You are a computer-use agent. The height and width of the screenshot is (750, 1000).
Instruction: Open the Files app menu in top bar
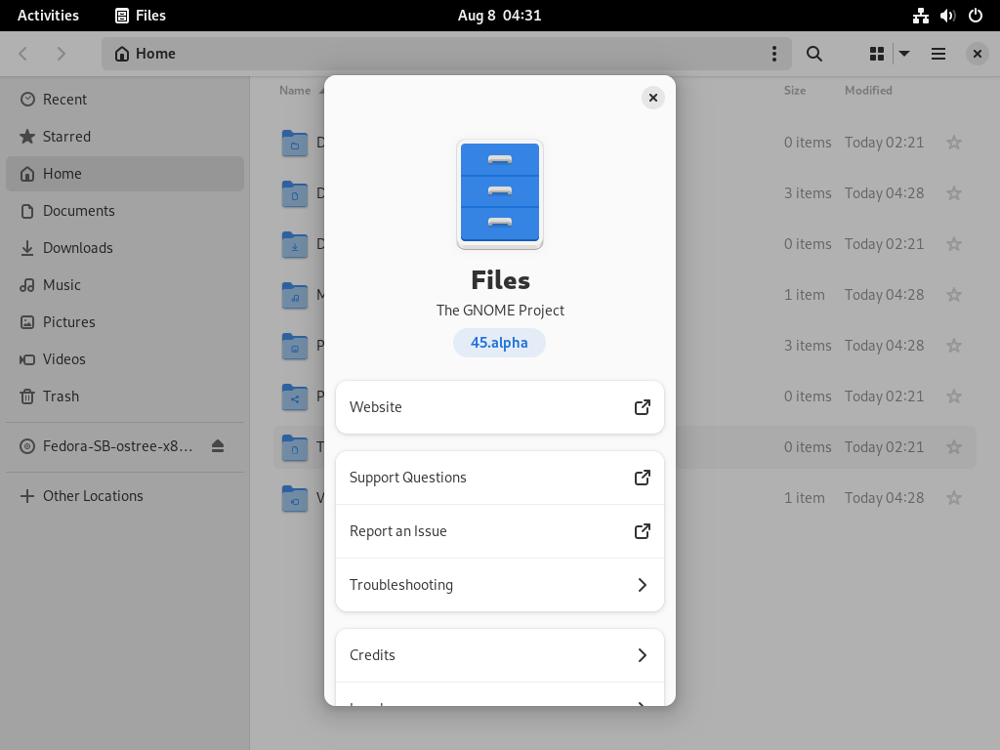(141, 16)
